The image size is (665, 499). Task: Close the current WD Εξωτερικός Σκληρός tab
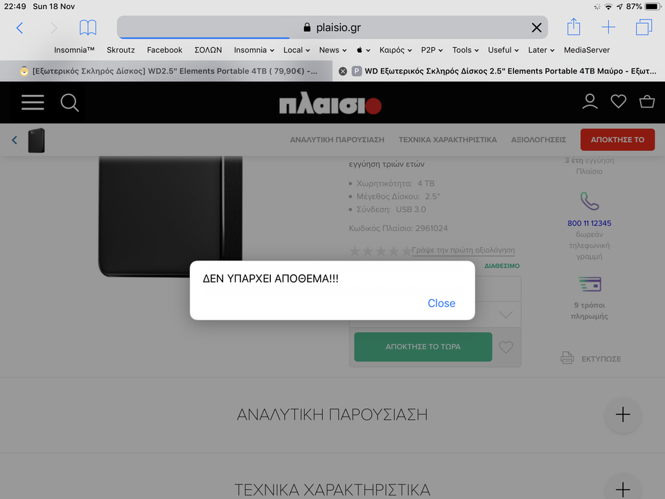tap(343, 71)
